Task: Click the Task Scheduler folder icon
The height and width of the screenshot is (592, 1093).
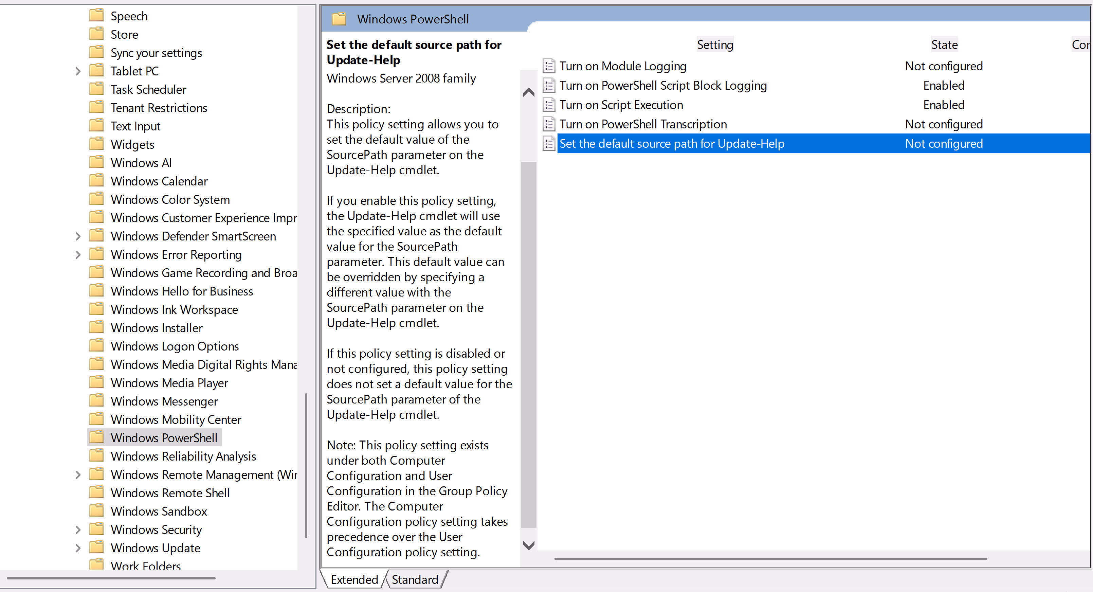Action: click(97, 89)
